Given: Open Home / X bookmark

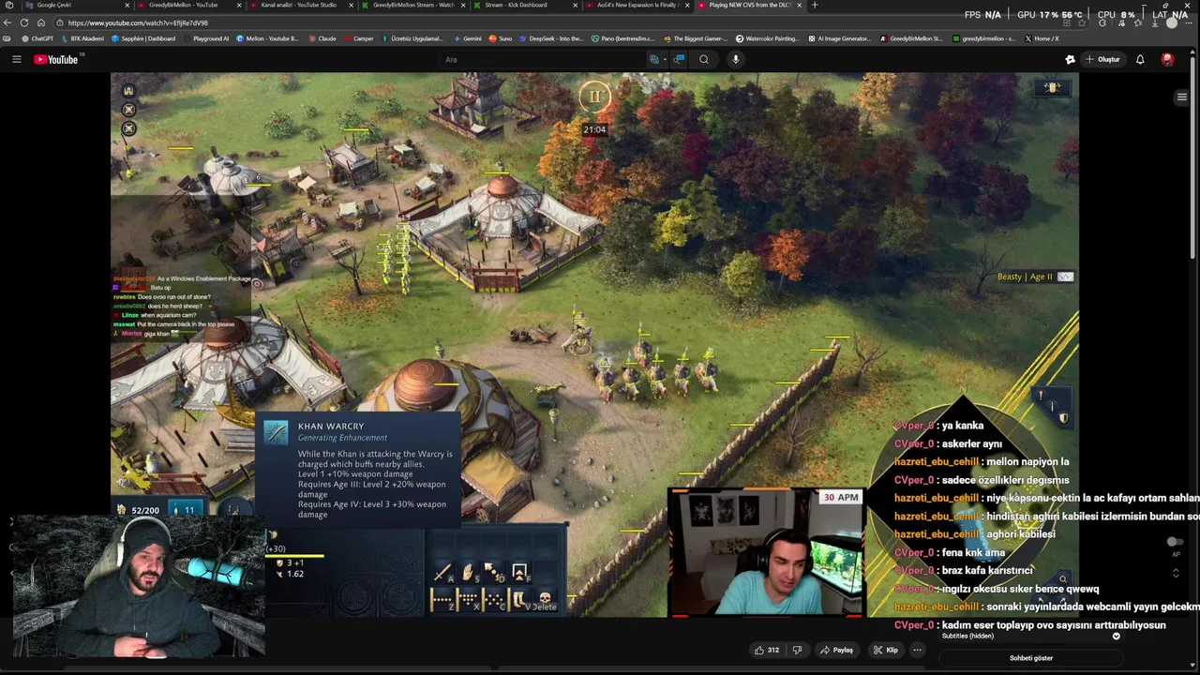Looking at the screenshot, I should pyautogui.click(x=1042, y=38).
